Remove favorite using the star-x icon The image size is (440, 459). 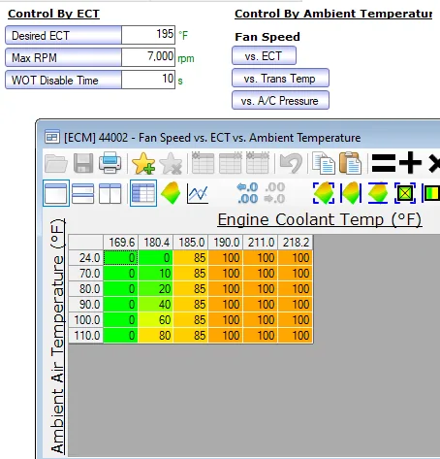coord(171,163)
